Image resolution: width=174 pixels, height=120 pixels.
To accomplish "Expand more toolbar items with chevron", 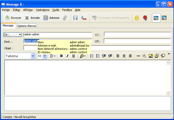I will (169, 54).
